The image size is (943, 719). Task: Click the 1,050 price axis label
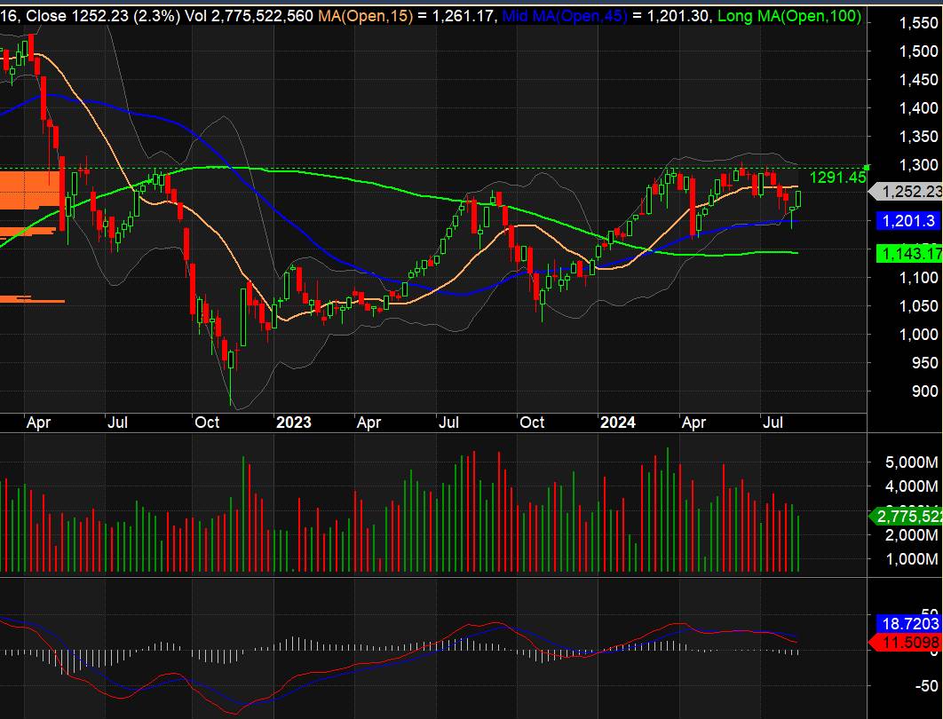click(918, 306)
